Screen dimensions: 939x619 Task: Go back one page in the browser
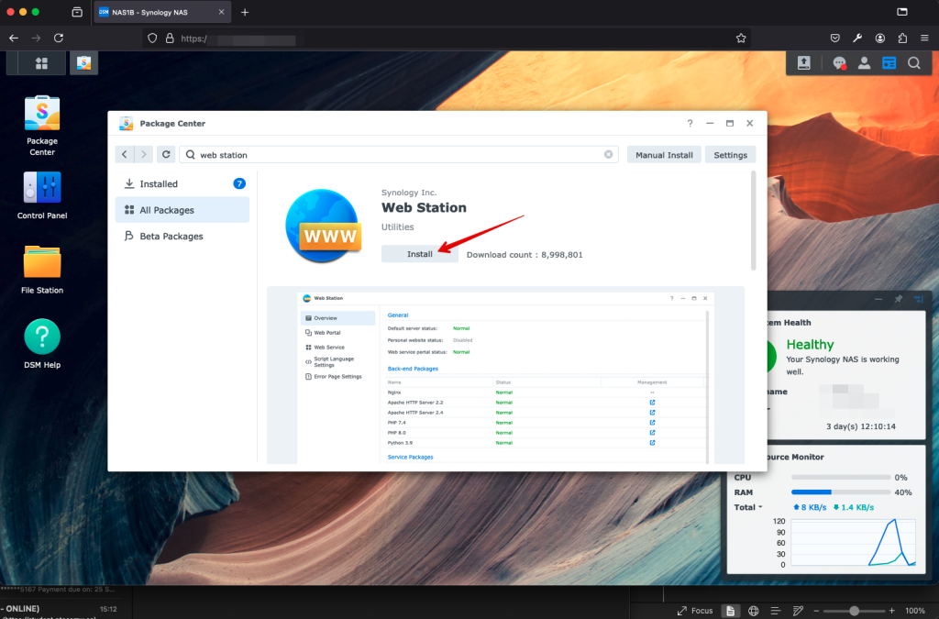pyautogui.click(x=14, y=39)
